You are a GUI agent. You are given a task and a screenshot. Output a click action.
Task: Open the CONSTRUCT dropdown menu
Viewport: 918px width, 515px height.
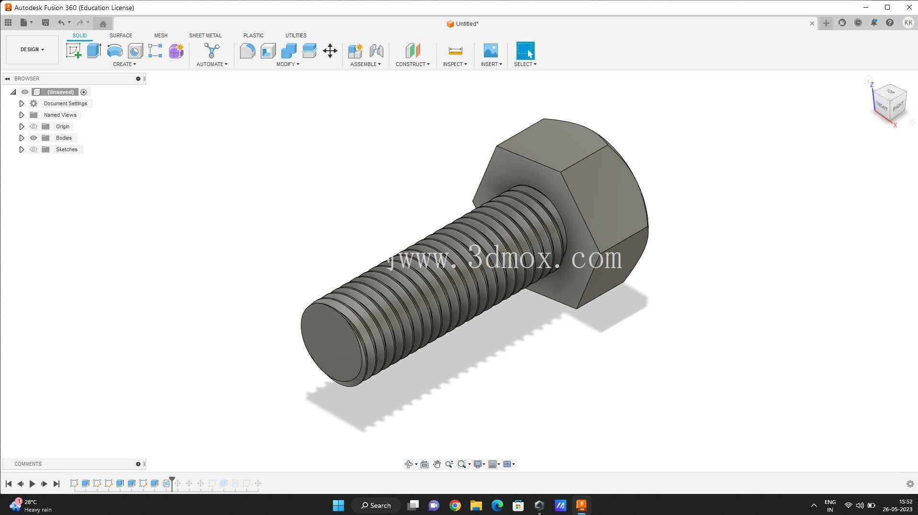(x=413, y=64)
